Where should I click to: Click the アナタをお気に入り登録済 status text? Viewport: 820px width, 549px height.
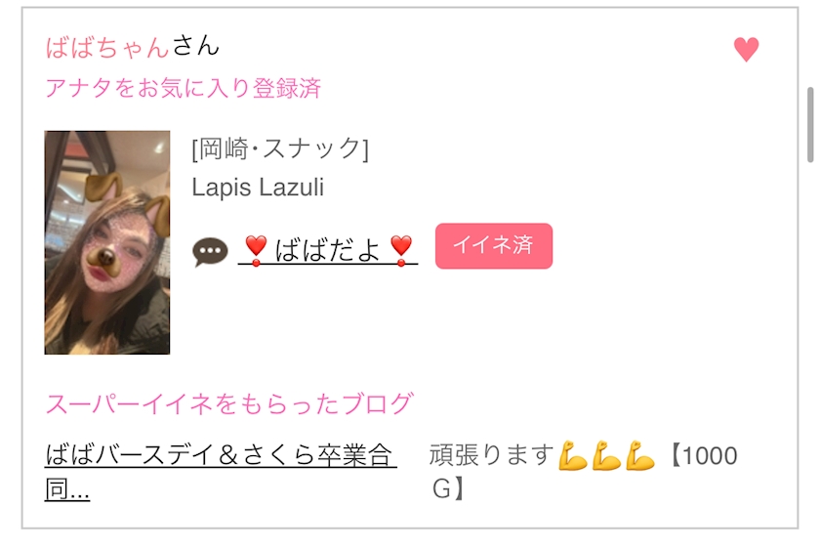[x=184, y=88]
